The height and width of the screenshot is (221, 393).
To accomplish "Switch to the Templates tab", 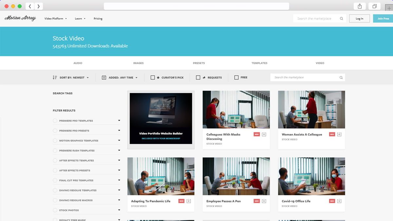I will (x=259, y=63).
